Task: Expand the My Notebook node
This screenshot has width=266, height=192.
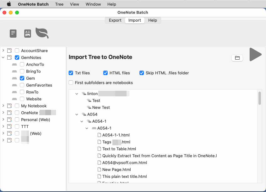Action: [3, 106]
